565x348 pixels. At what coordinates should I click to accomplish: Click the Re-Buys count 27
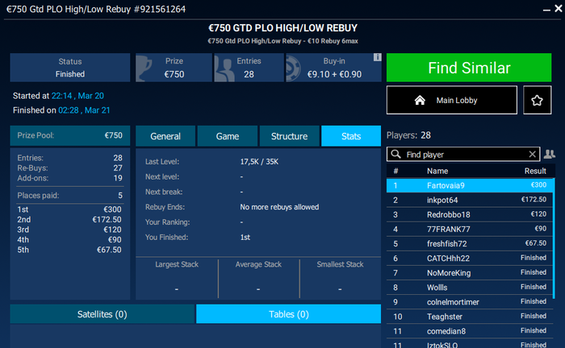118,168
